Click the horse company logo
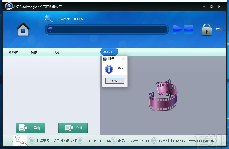Screen dimensions: 229x149 20,140
